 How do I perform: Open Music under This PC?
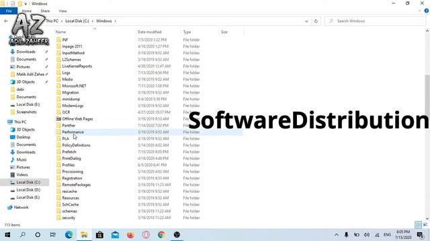point(21,159)
